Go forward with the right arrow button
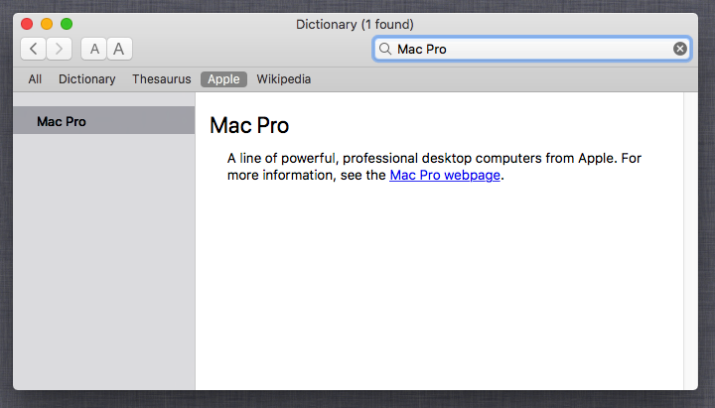The image size is (715, 408). click(x=59, y=49)
